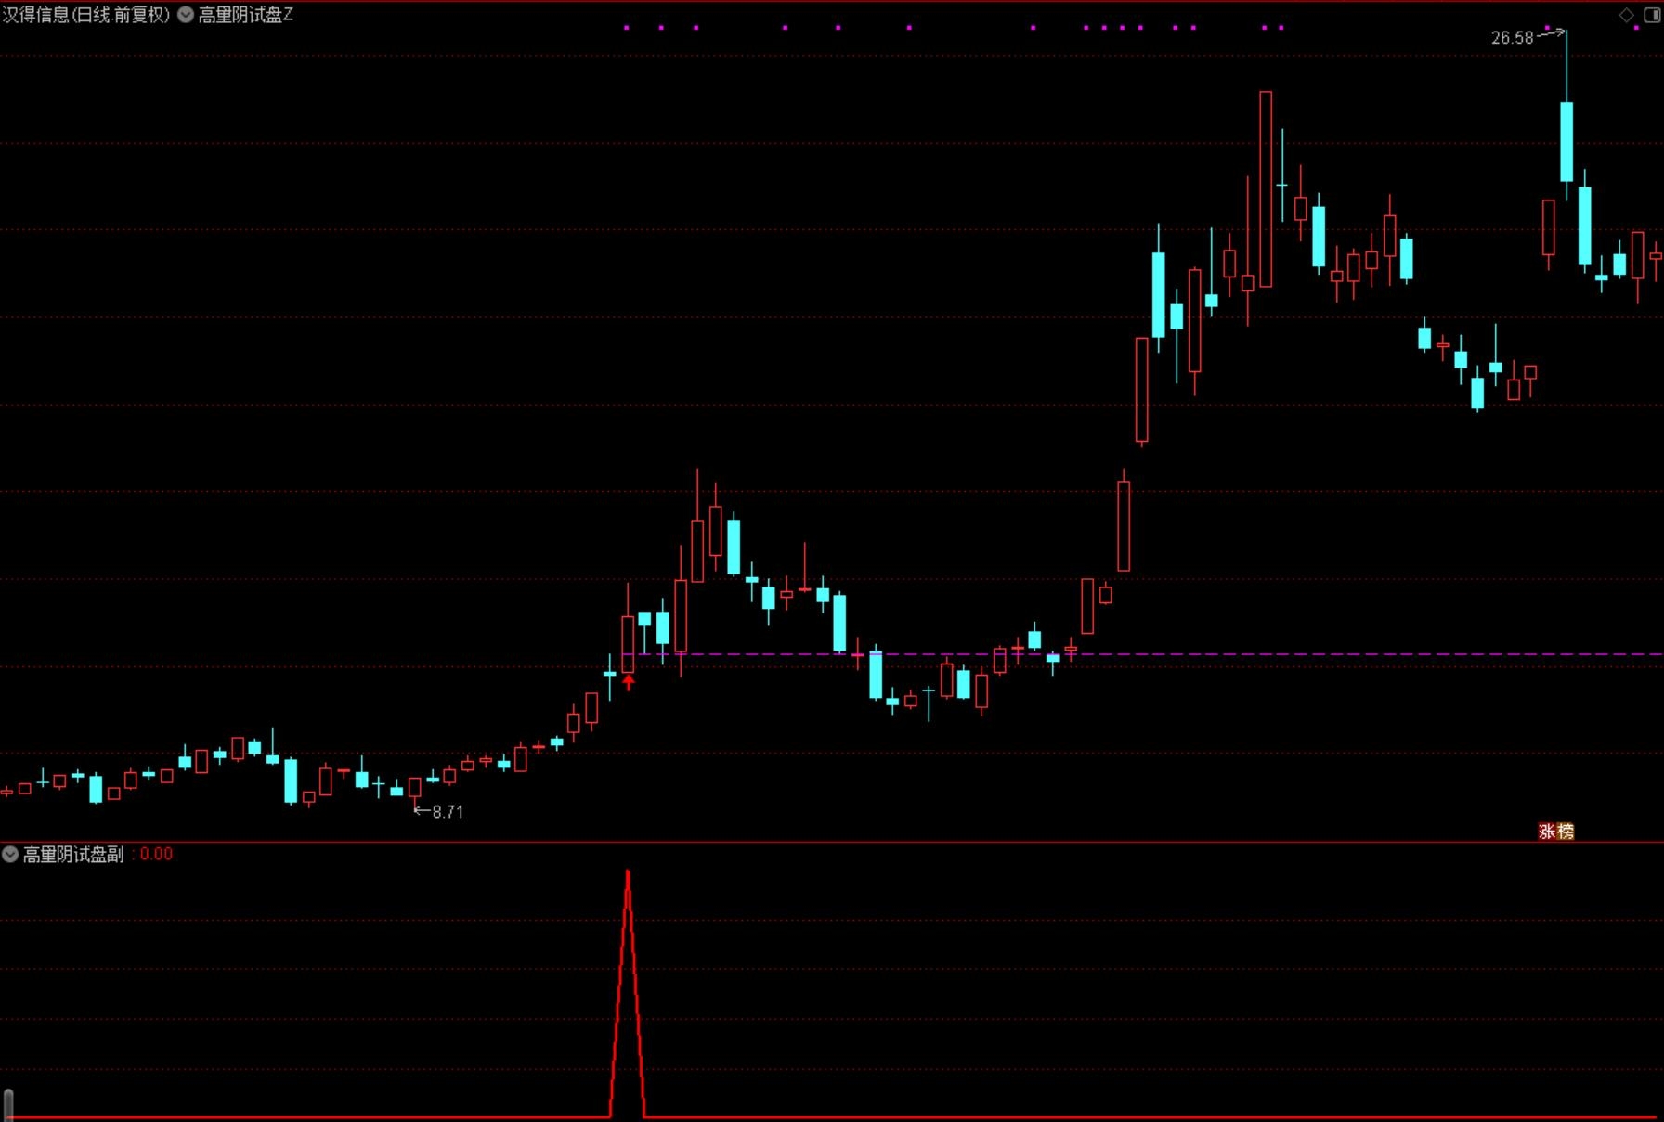Viewport: 1664px width, 1122px height.
Task: Click the low price label 8.71
Action: click(x=448, y=812)
